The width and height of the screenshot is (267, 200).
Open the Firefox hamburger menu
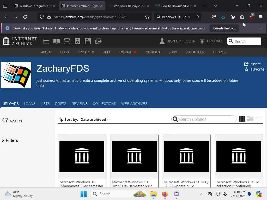point(261,17)
